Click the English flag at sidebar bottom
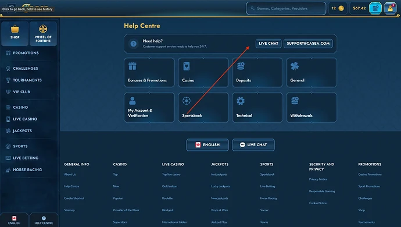 coord(14,218)
